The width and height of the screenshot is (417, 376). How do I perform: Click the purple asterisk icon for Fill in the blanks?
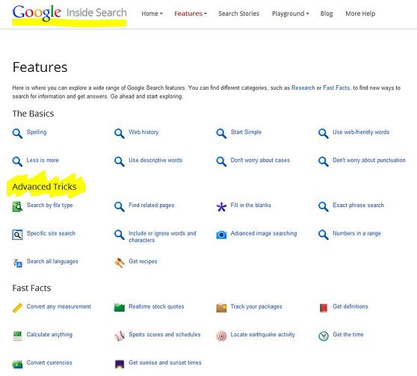click(221, 207)
